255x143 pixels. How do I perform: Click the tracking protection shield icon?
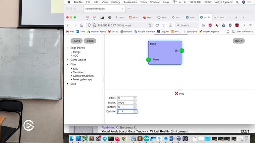click(89, 25)
